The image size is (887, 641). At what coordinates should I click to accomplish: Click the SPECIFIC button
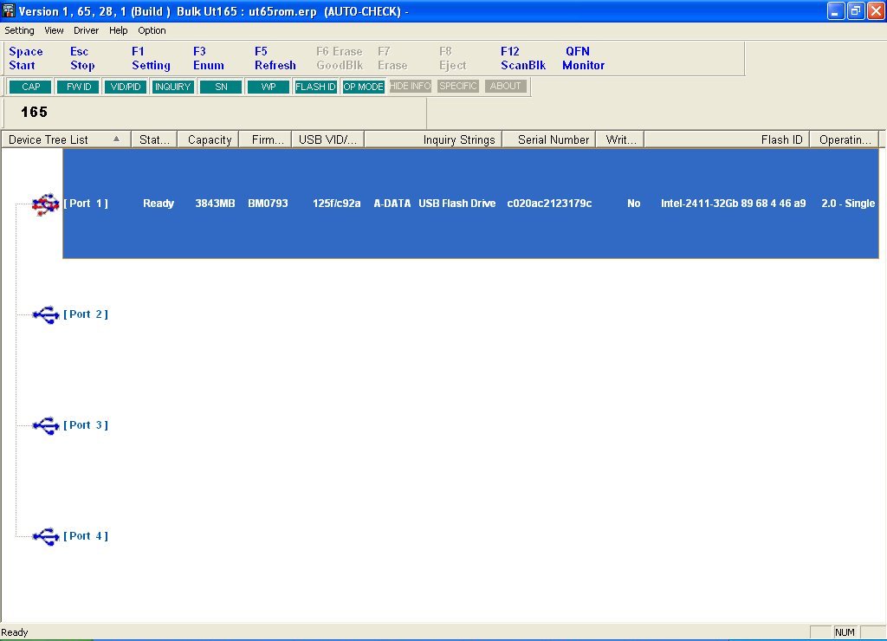point(457,86)
